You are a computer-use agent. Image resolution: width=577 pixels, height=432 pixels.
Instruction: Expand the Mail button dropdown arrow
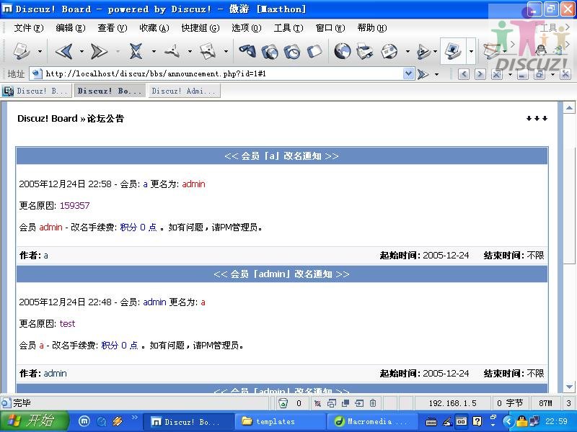pyautogui.click(x=408, y=52)
